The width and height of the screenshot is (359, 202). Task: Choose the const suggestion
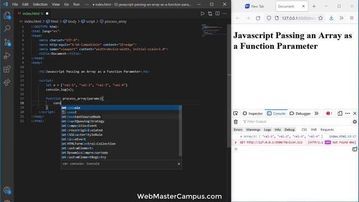[x=121, y=112]
